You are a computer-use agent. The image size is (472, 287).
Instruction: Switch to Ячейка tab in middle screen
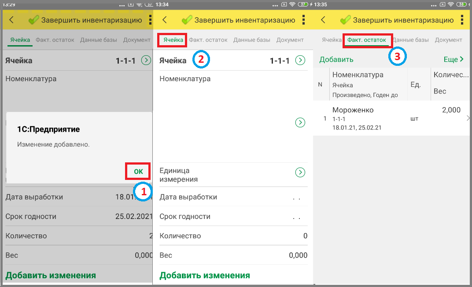point(173,40)
